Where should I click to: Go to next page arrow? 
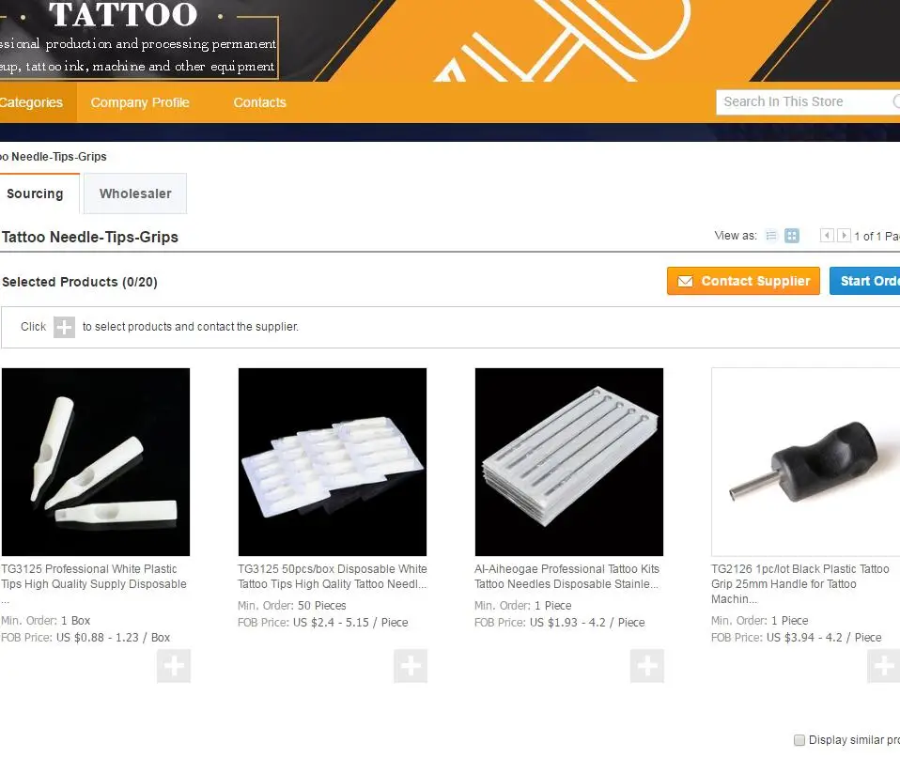[844, 235]
